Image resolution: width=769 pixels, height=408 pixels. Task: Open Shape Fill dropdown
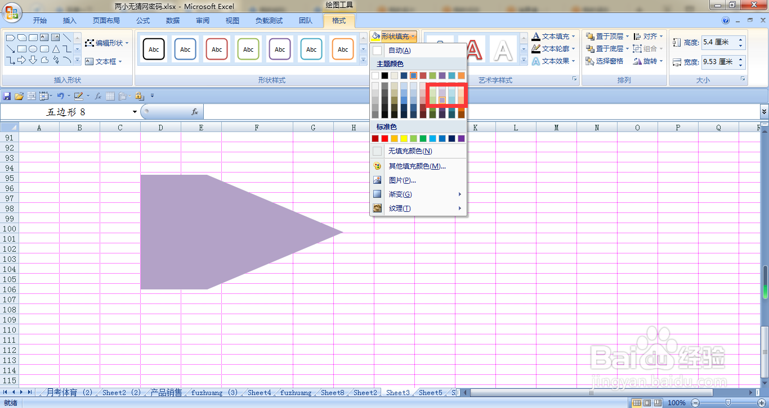tap(394, 36)
